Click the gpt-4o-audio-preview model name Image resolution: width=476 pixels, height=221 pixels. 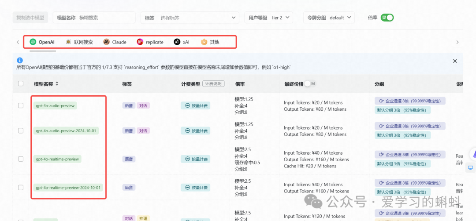[x=55, y=105]
